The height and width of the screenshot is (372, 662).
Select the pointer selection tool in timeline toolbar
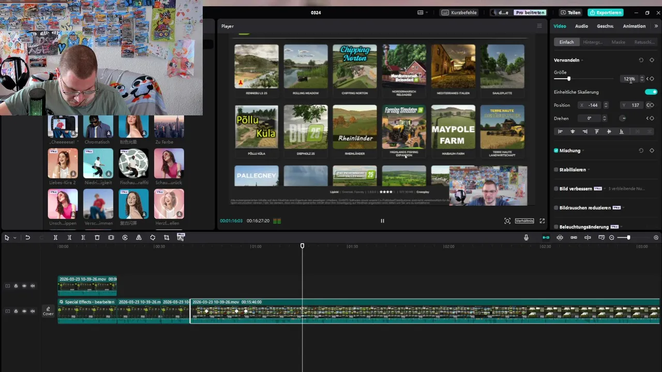tap(7, 238)
